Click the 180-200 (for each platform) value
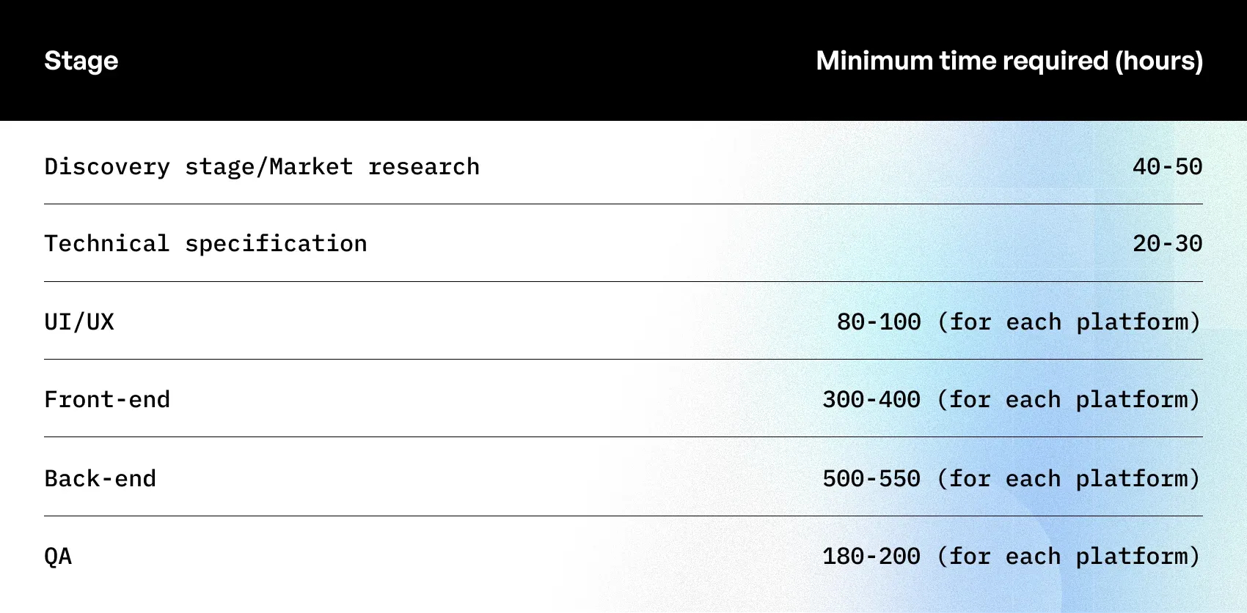The width and height of the screenshot is (1247, 613). 1012,556
